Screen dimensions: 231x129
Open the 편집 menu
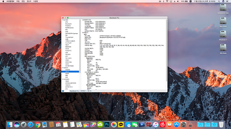click(x=23, y=1)
